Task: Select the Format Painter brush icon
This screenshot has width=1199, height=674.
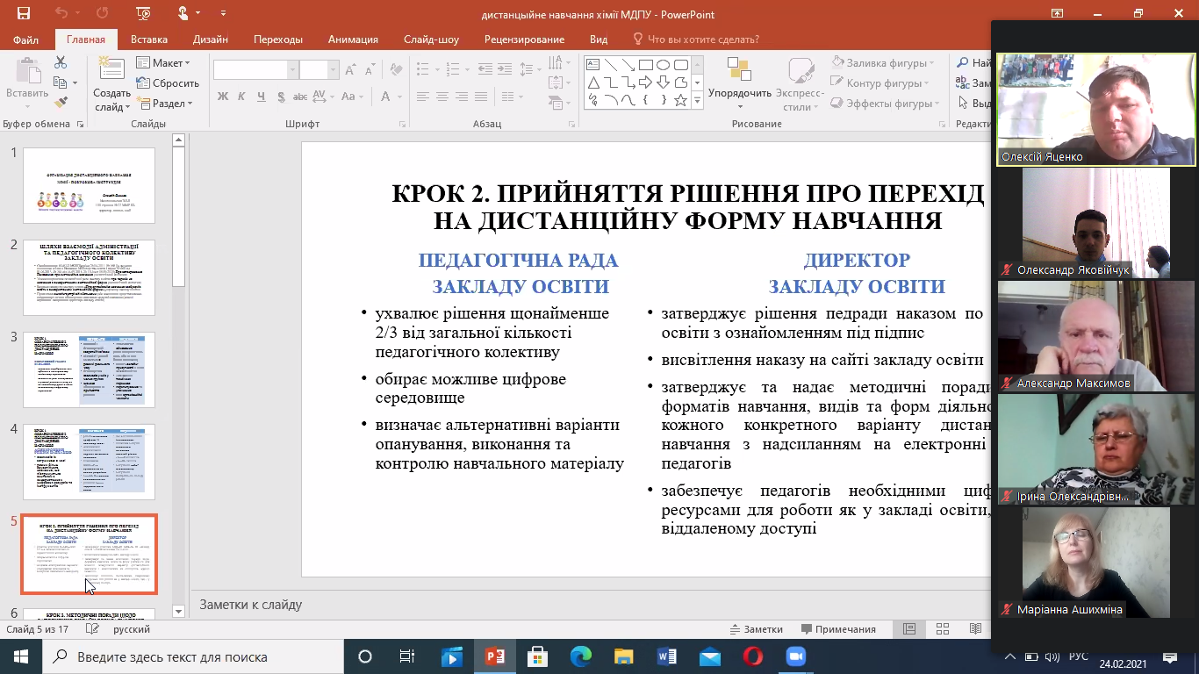Action: (61, 102)
